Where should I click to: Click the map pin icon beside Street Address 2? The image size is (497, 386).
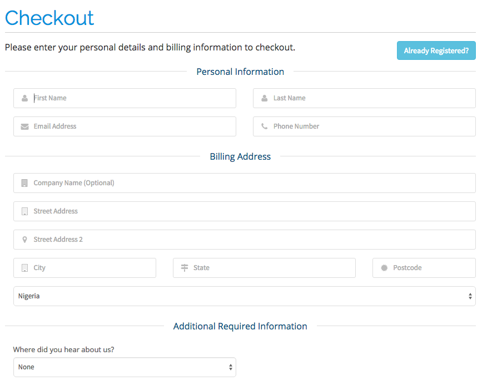point(24,240)
